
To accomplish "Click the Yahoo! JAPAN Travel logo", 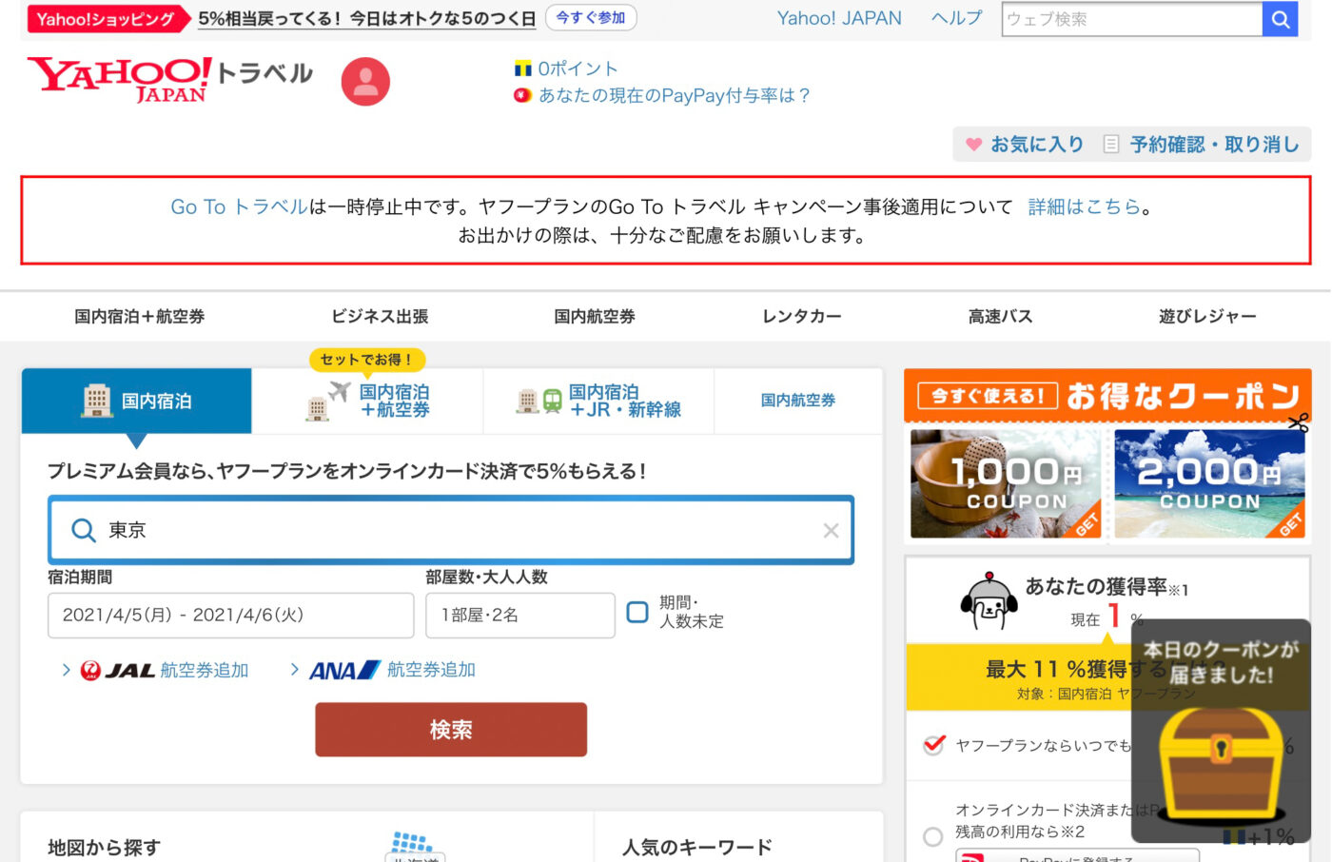I will tap(169, 80).
